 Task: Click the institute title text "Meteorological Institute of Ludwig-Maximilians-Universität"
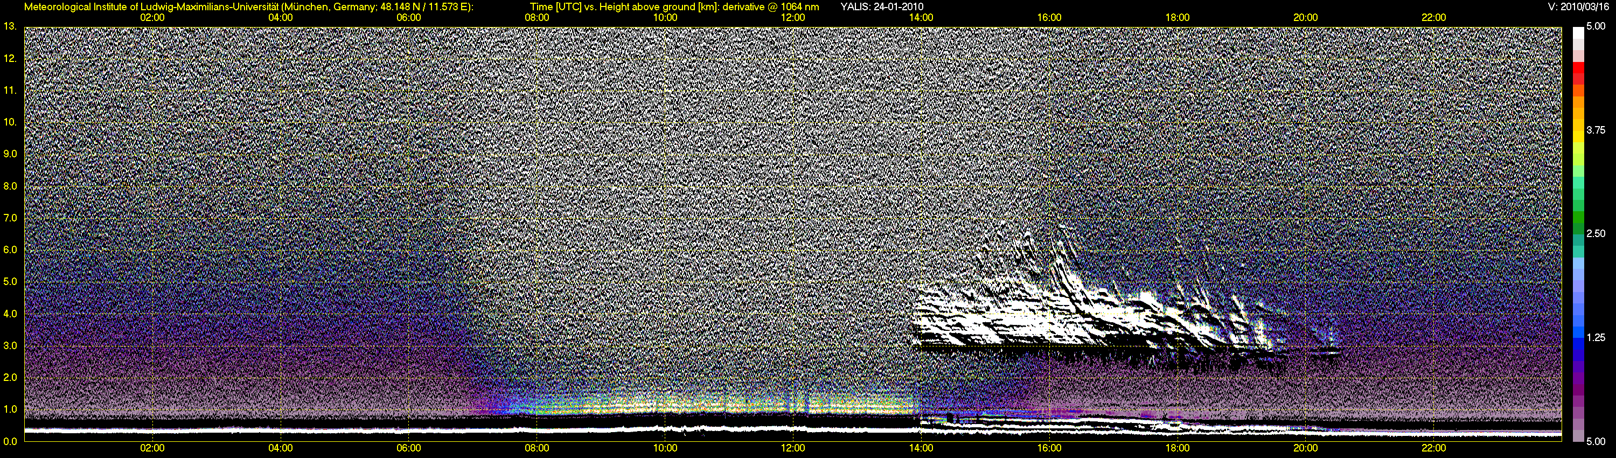click(x=152, y=7)
